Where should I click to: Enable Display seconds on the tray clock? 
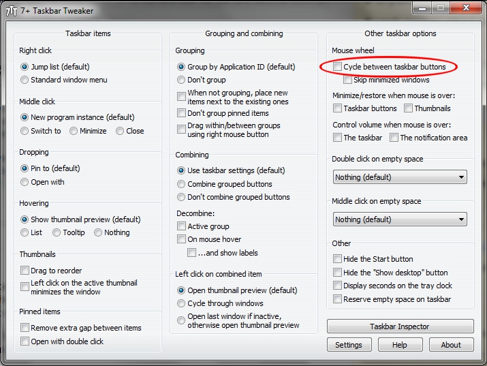pos(337,285)
